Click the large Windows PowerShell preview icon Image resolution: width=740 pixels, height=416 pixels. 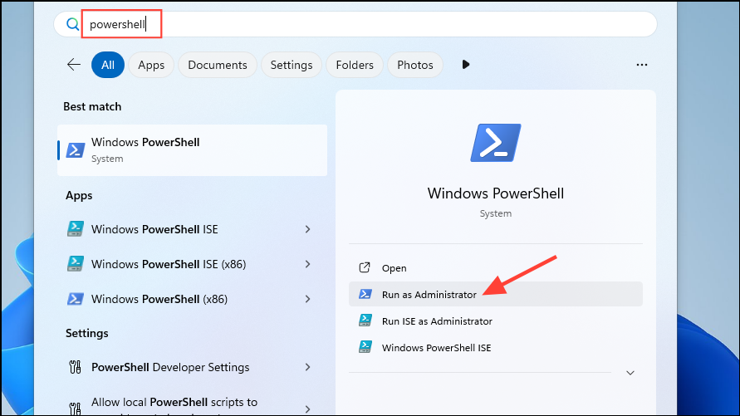click(x=496, y=143)
